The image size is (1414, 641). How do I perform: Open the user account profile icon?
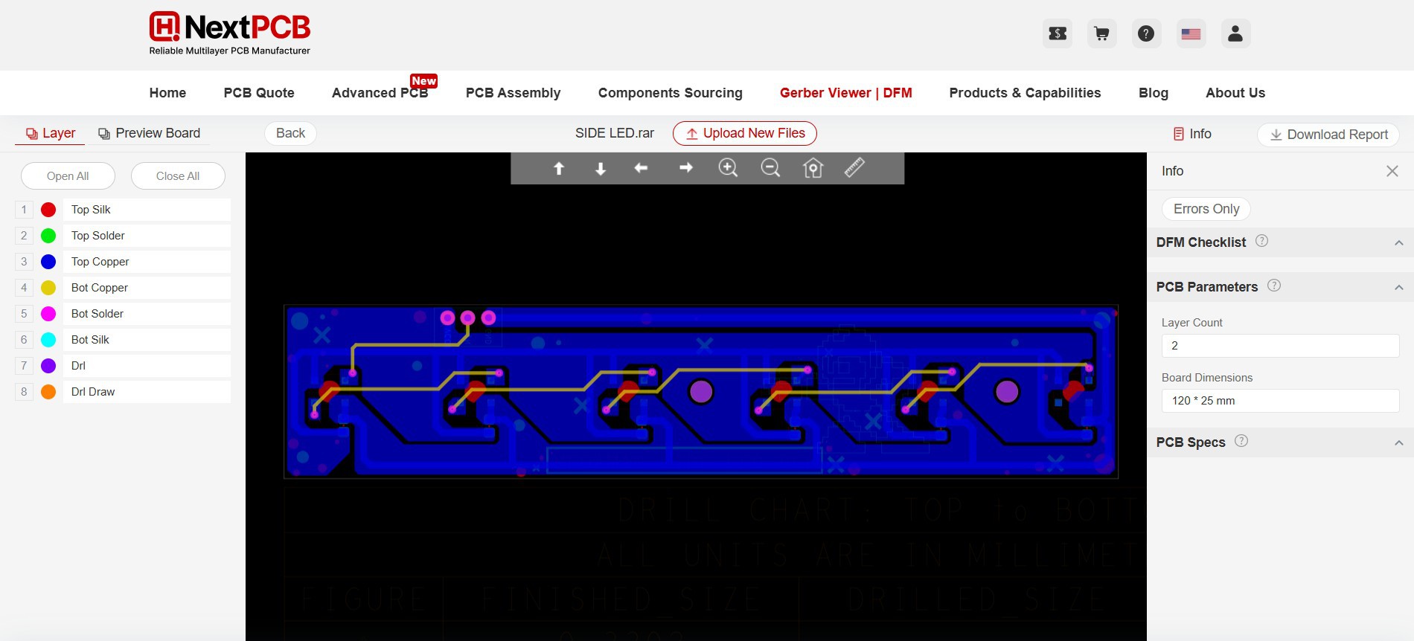pos(1235,33)
